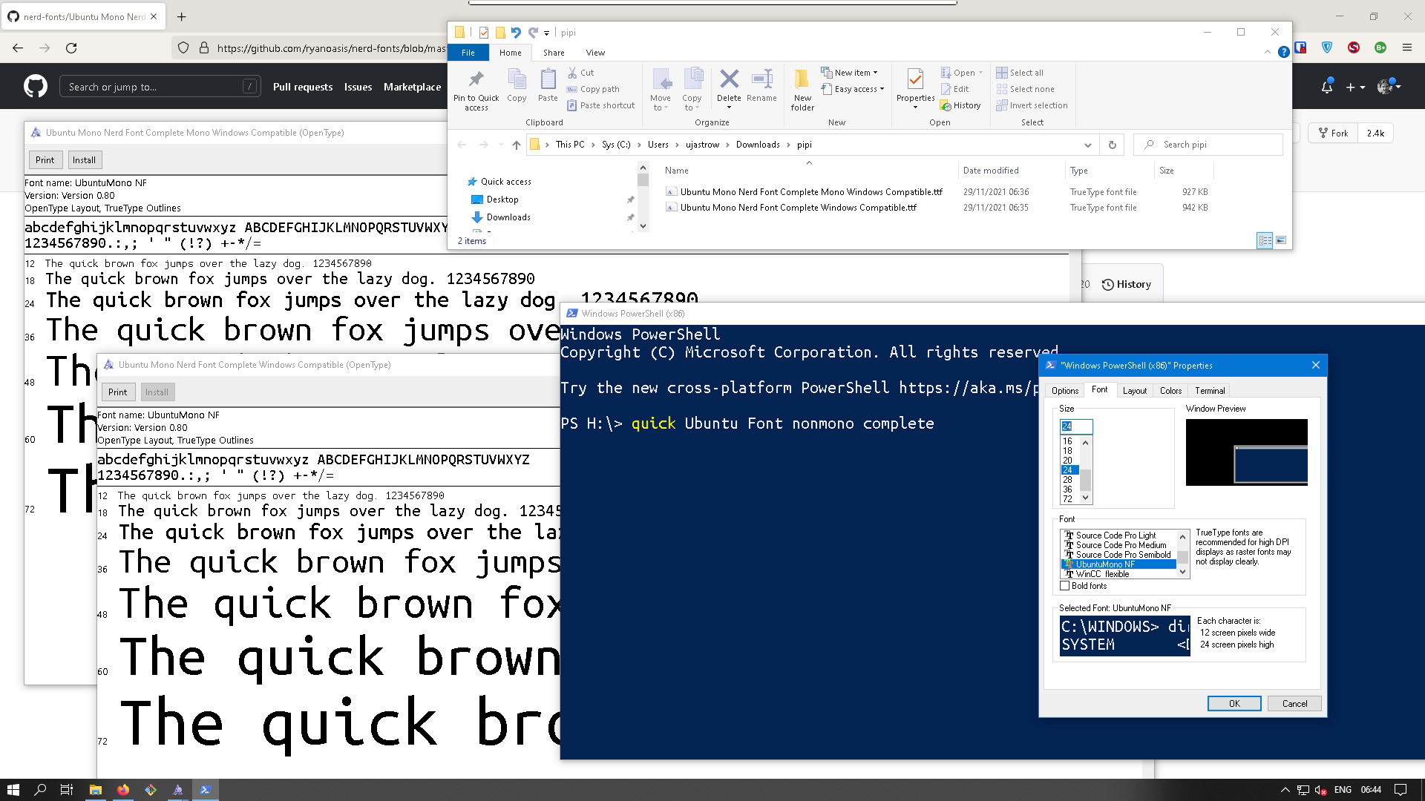Click the Paste icon in Clipboard group

click(548, 79)
